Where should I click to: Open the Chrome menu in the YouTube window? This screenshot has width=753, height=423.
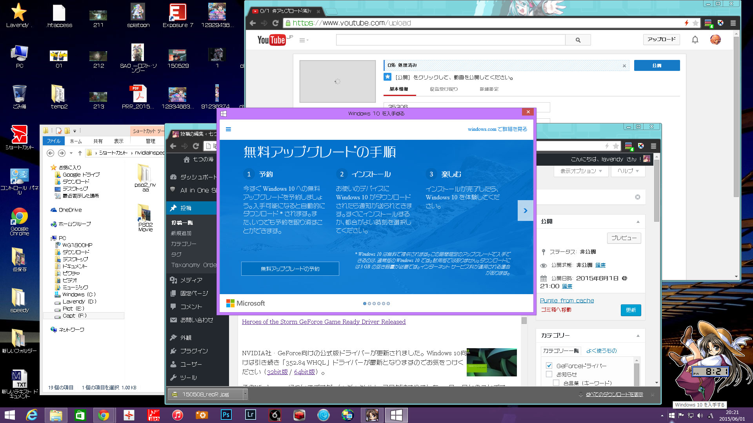pyautogui.click(x=733, y=23)
